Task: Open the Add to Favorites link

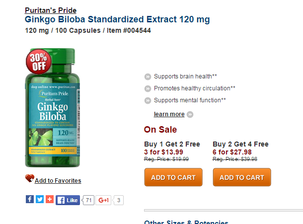Action: pos(58,180)
